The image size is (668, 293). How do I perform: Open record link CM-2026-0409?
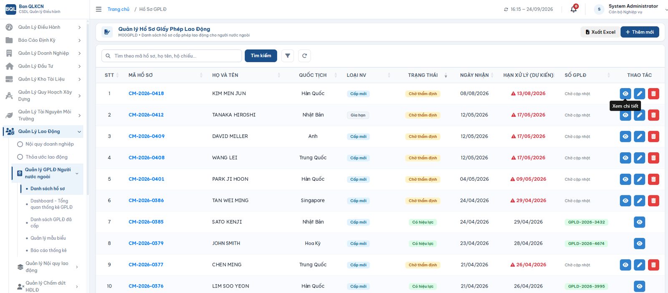pyautogui.click(x=147, y=136)
